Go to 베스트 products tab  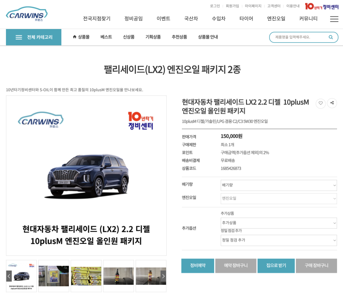[106, 37]
